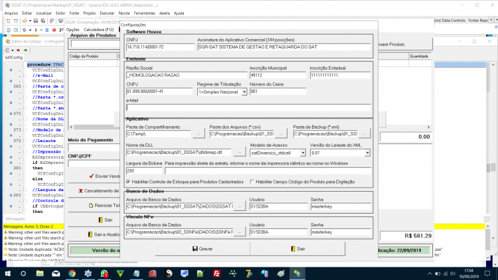Click the red Jump Back arrow in code editor

[x=19, y=50]
